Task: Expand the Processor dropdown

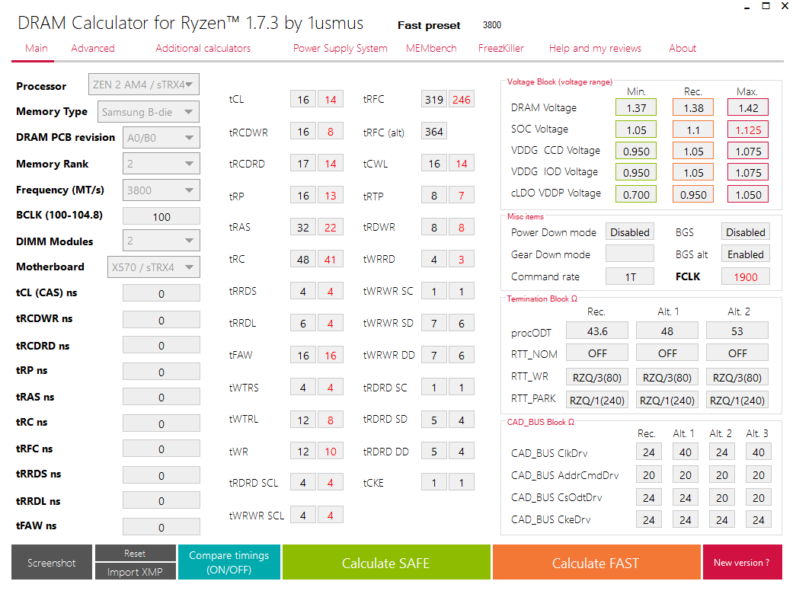Action: 144,85
